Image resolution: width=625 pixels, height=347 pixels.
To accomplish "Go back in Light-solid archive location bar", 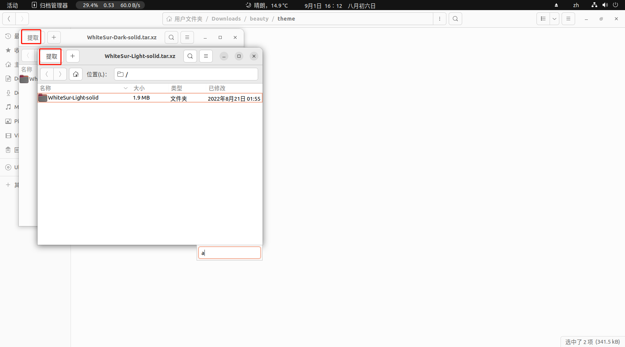I will click(x=47, y=74).
